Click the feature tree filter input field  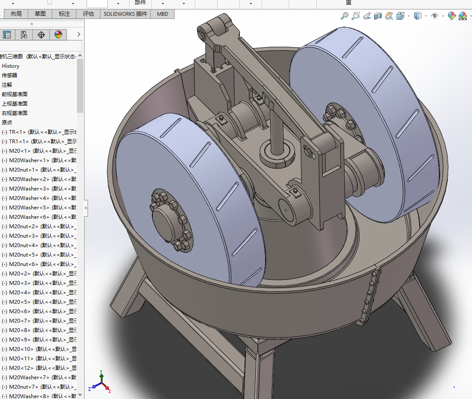pos(41,46)
